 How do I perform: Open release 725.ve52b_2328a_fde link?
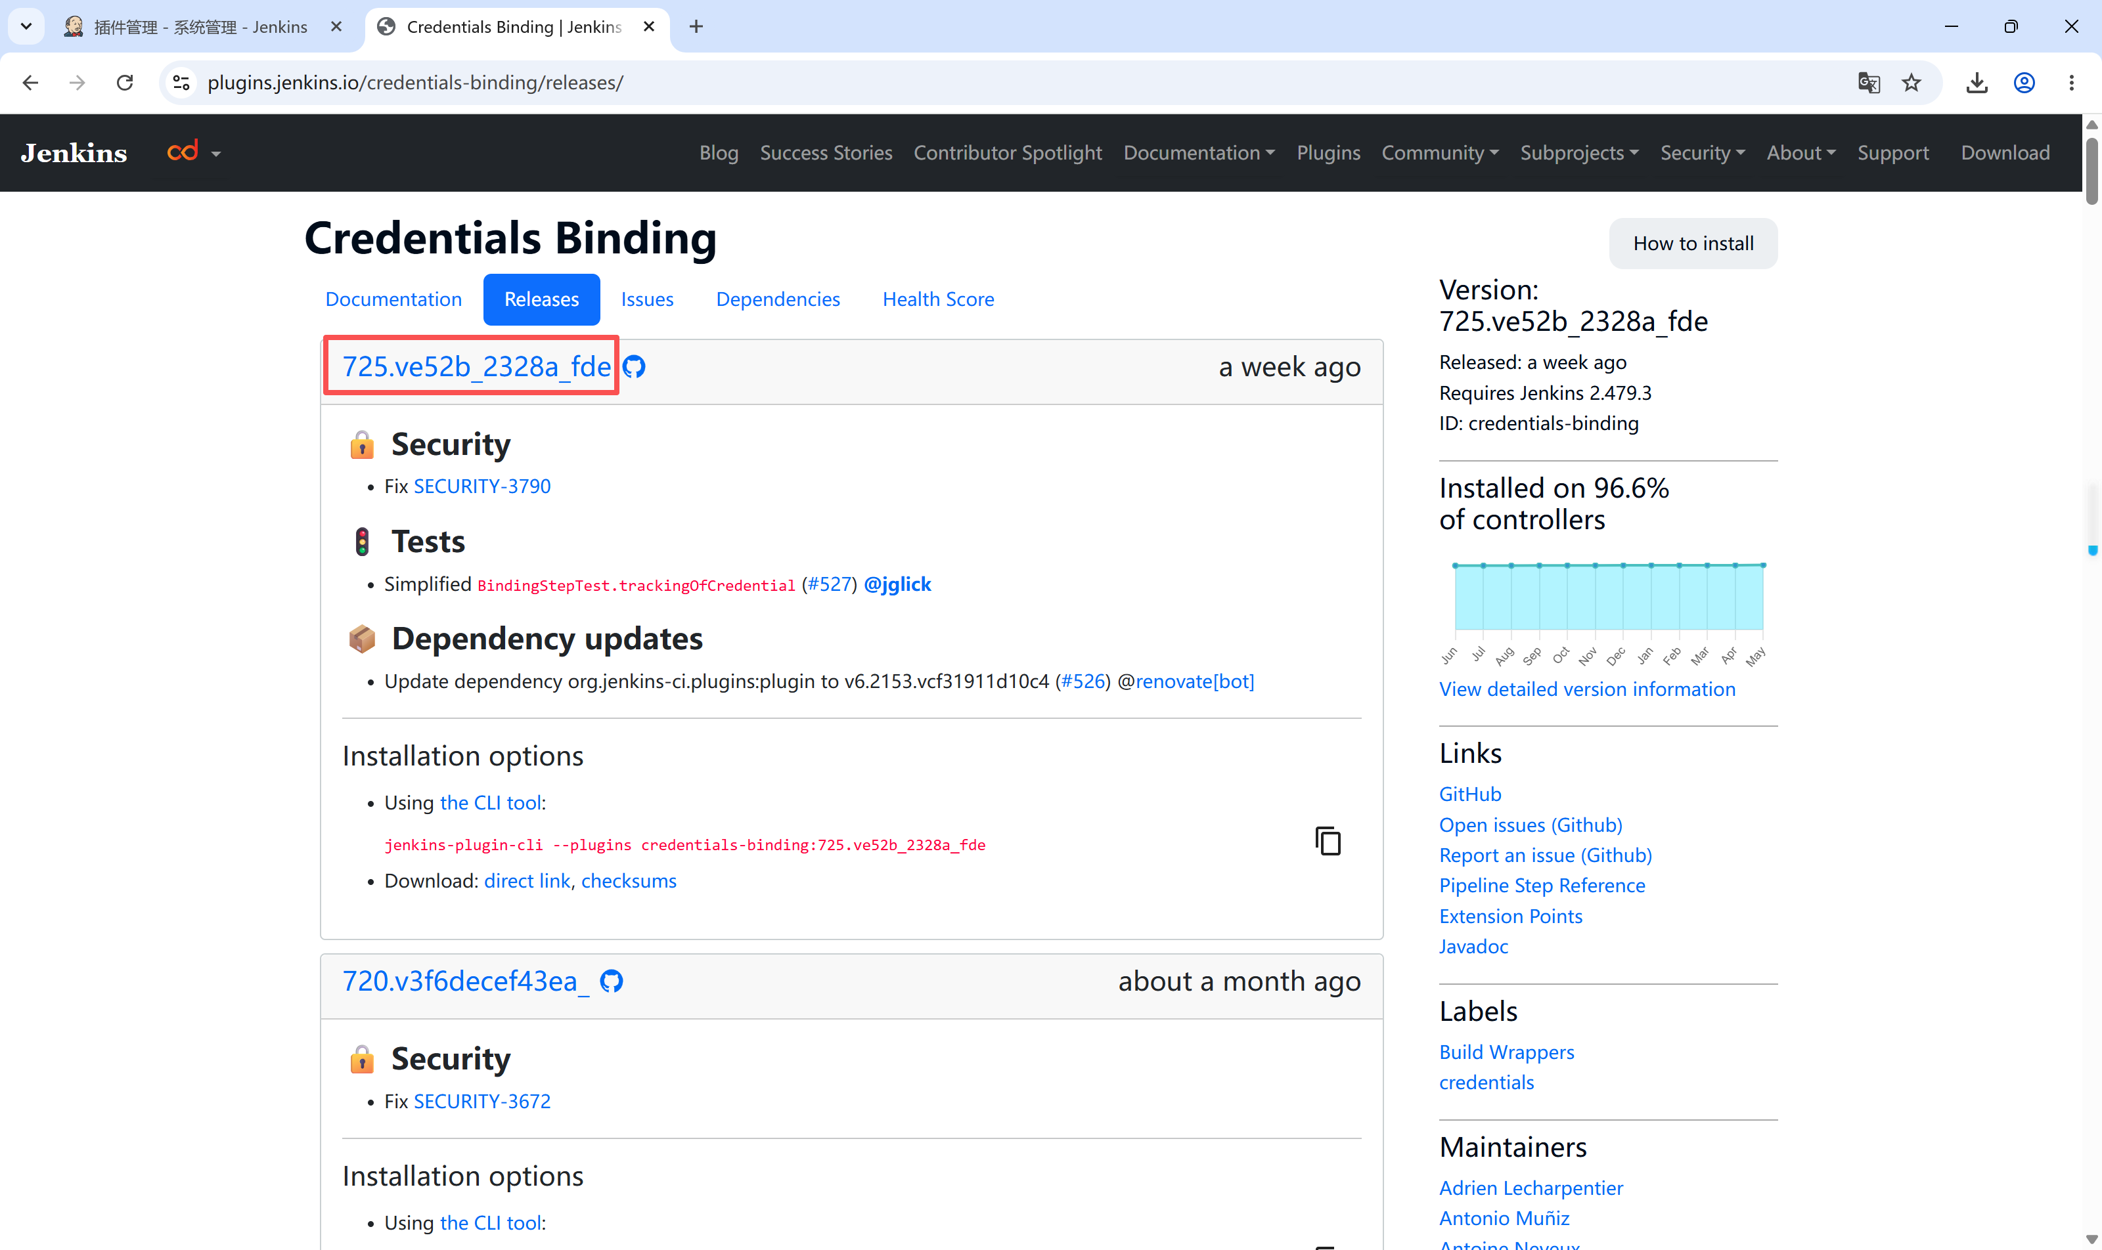(476, 366)
